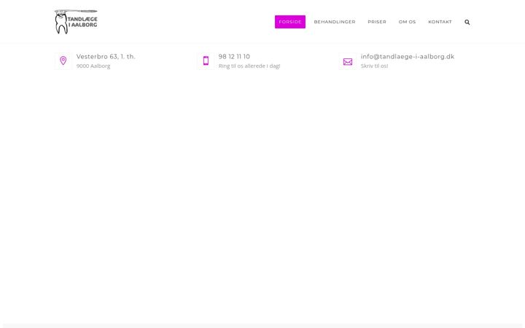Click the toothbrush graphic above the logo
Viewport: 525px width, 328px height.
(x=76, y=12)
